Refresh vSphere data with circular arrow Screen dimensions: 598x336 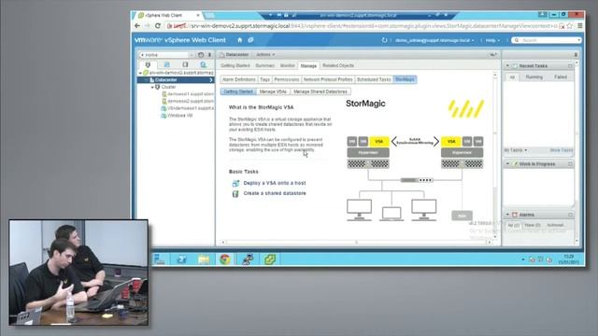(384, 40)
